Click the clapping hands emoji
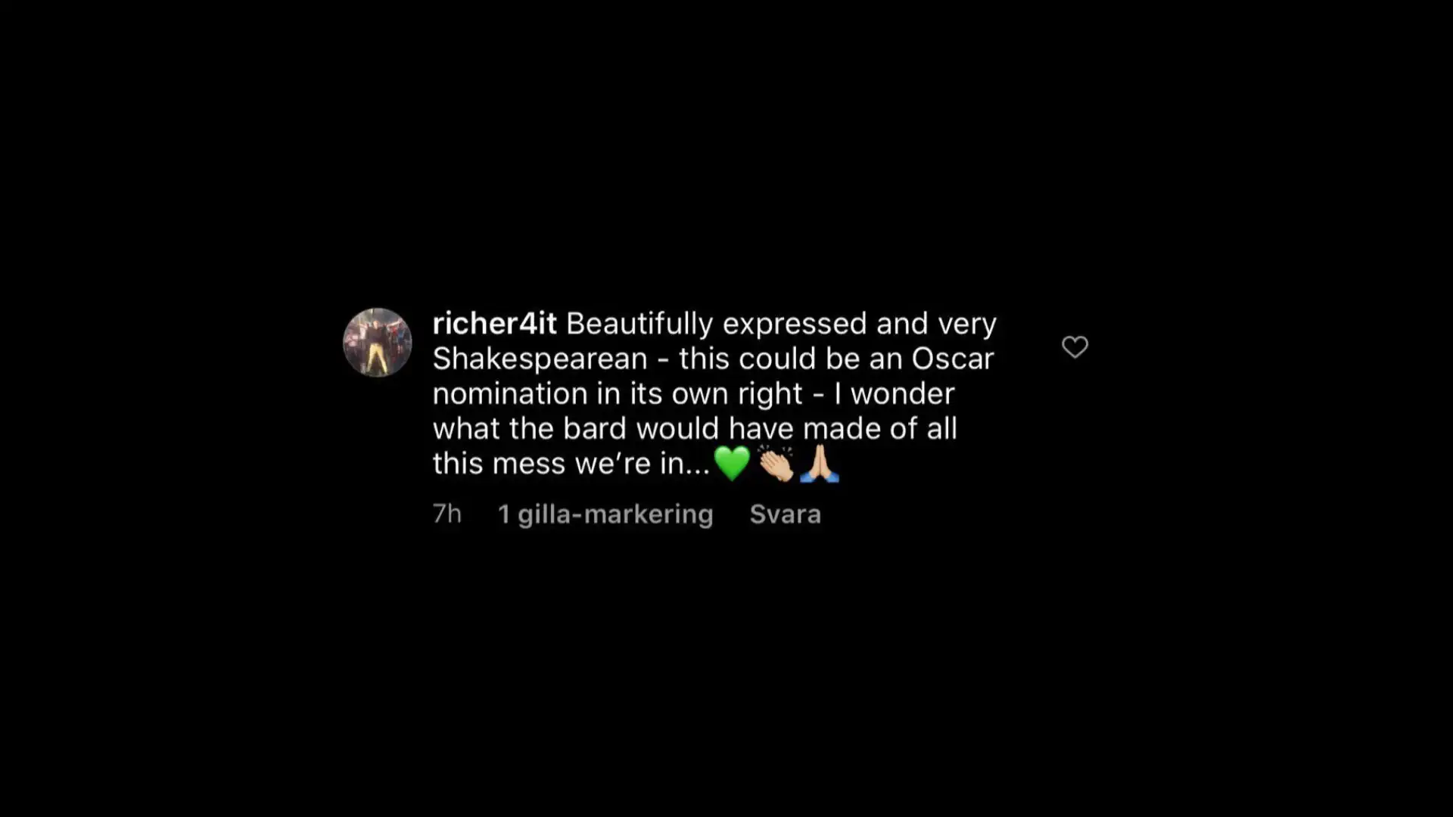Screen dimensions: 1453x817 (776, 463)
